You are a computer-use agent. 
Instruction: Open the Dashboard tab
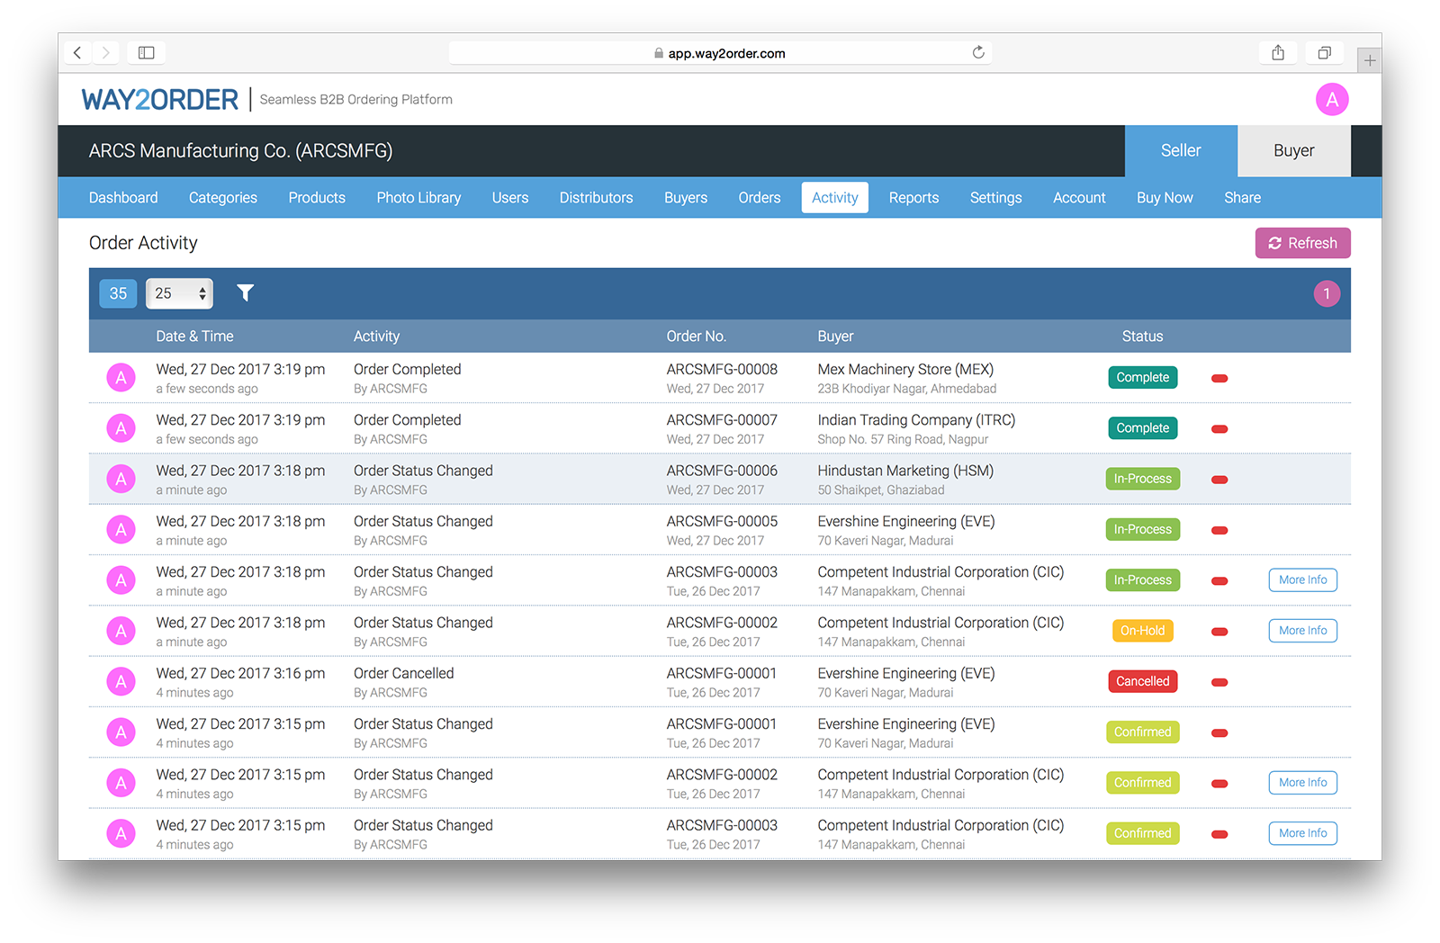(123, 198)
